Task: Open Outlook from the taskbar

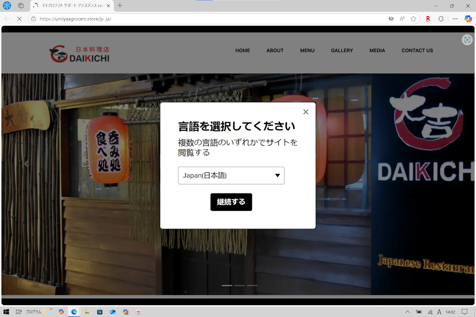Action: pos(113,312)
